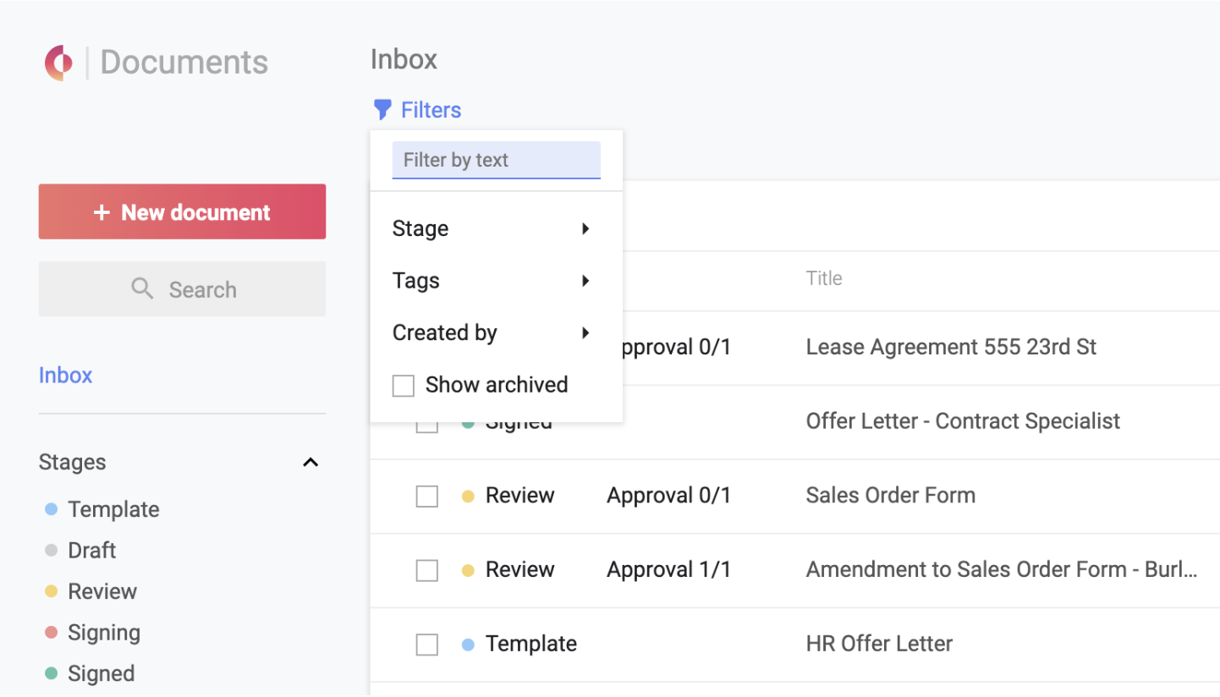Create a New document
The width and height of the screenshot is (1220, 697).
click(182, 211)
